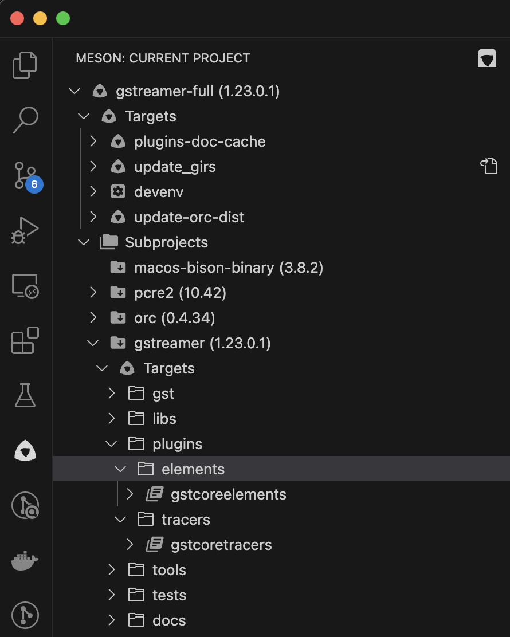Open the Remote Explorer icon
This screenshot has width=510, height=637.
tap(25, 286)
